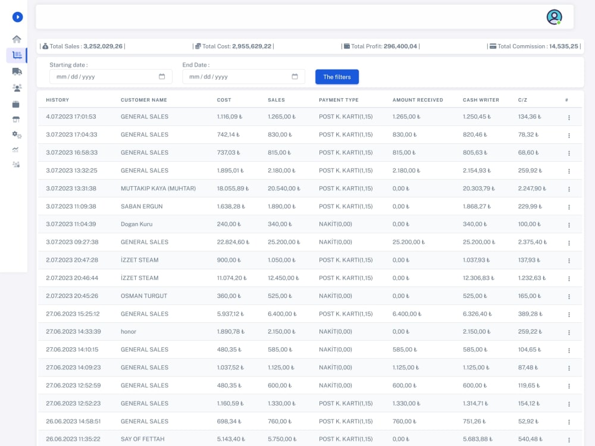
Task: Click the 2.375,40 C/Z cell
Action: click(533, 242)
